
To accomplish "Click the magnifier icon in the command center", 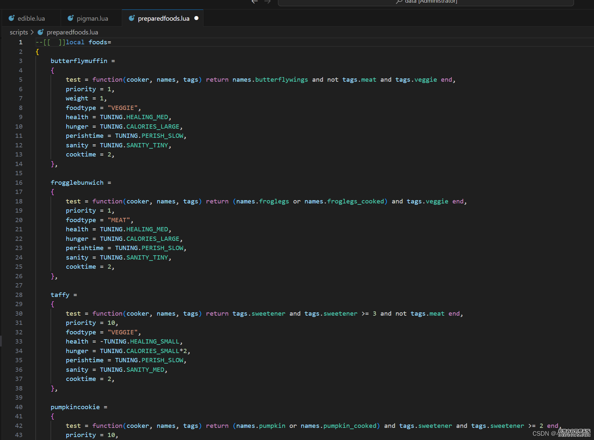I will tap(399, 2).
